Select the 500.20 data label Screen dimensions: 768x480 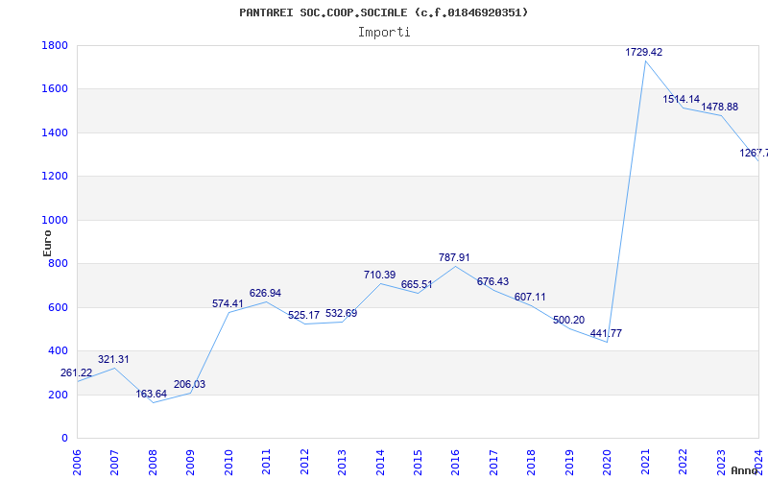tap(568, 321)
